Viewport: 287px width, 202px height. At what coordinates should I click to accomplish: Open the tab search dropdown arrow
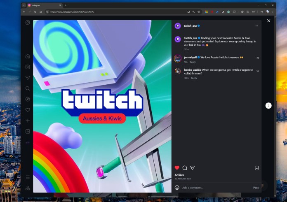tap(24, 5)
